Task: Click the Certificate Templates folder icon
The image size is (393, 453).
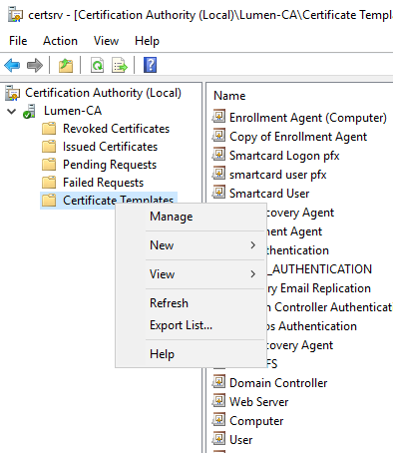Action: pos(49,201)
